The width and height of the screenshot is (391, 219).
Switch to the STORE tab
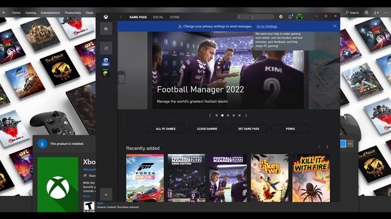tap(175, 17)
